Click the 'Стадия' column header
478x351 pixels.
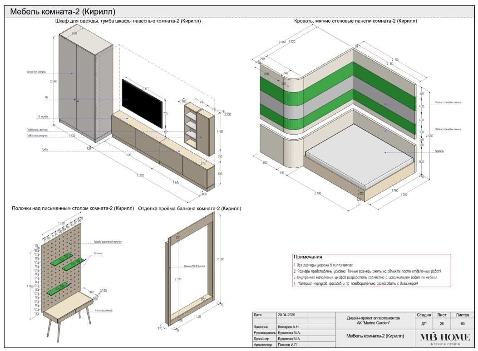tap(424, 315)
